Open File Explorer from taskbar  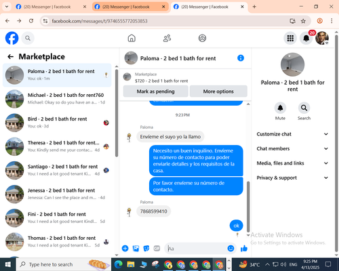tap(131, 264)
